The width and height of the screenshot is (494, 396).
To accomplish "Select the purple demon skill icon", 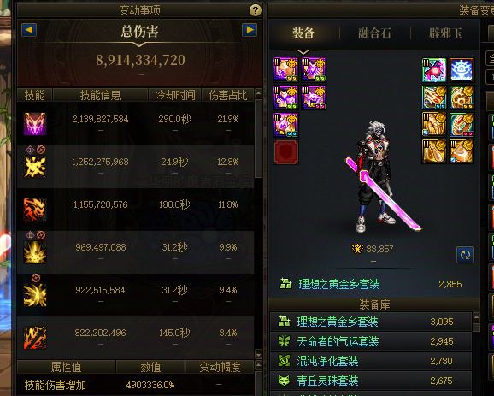I will click(35, 124).
